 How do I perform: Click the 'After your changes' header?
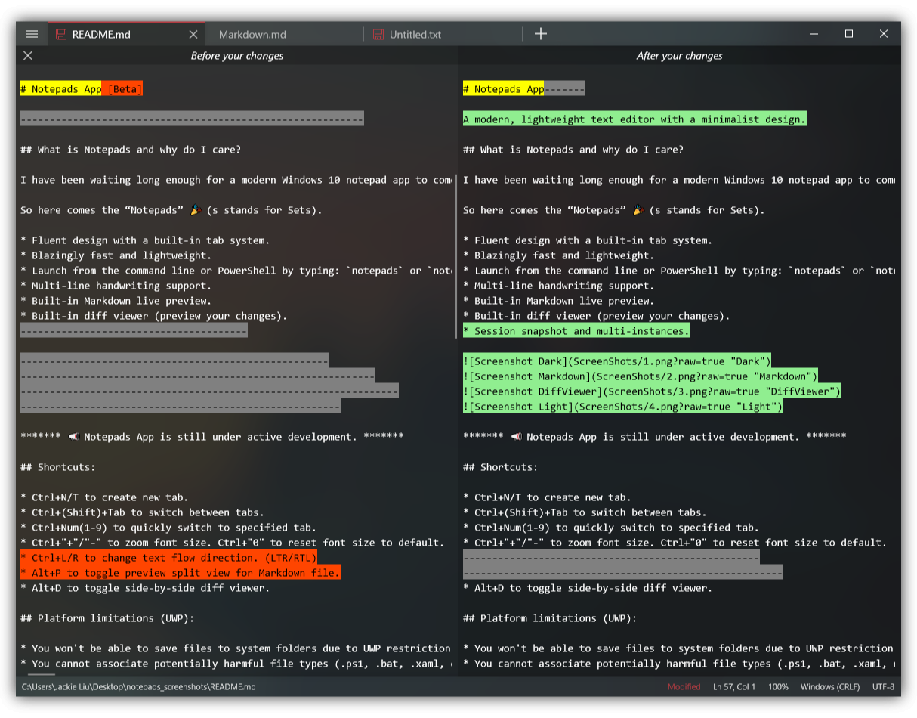point(679,56)
